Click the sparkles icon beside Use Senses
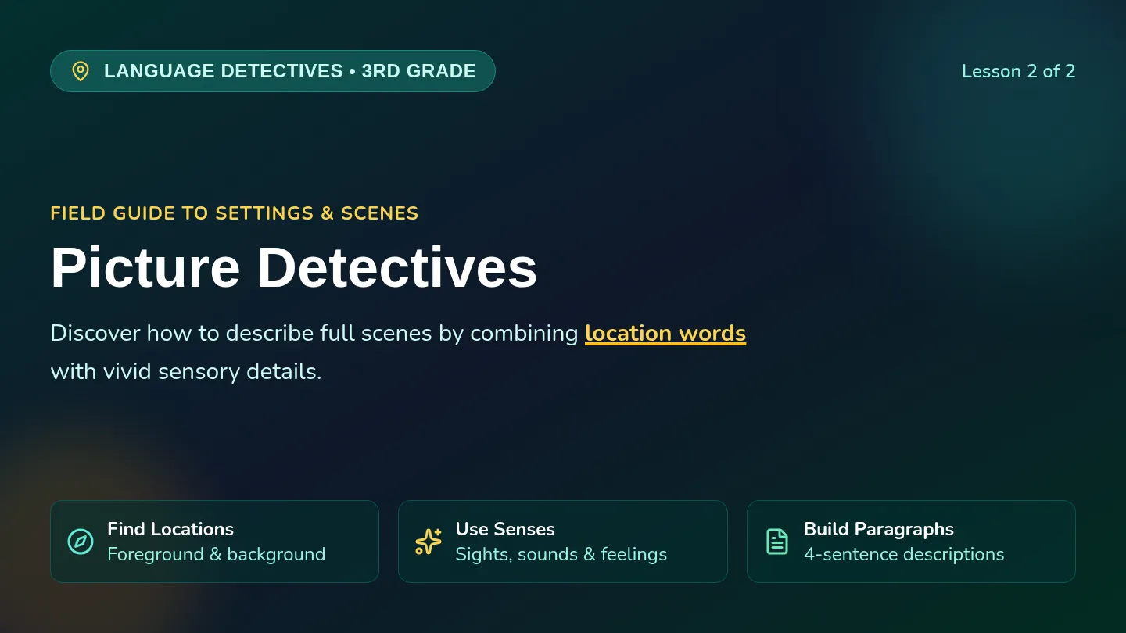This screenshot has height=633, width=1126. point(429,542)
